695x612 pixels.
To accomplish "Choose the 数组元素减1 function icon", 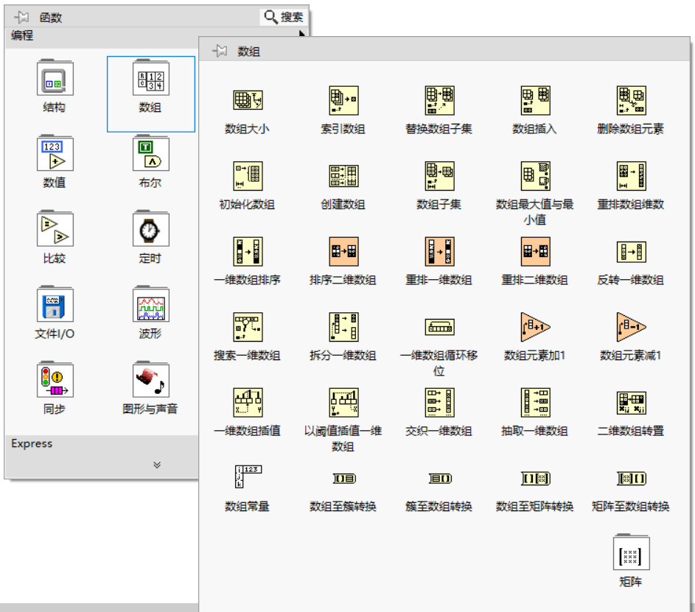I will point(631,327).
